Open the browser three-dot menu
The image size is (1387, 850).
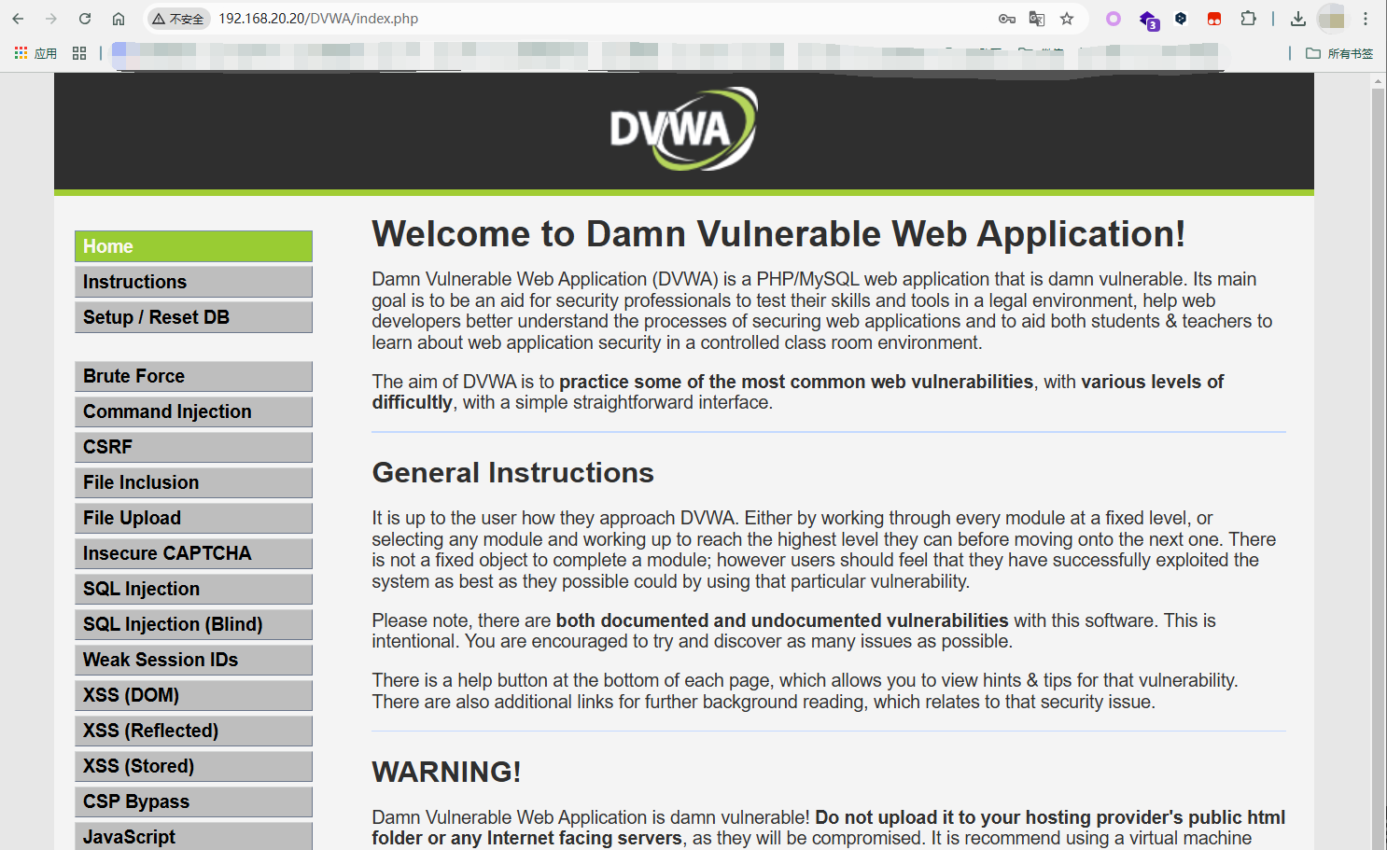tap(1366, 19)
